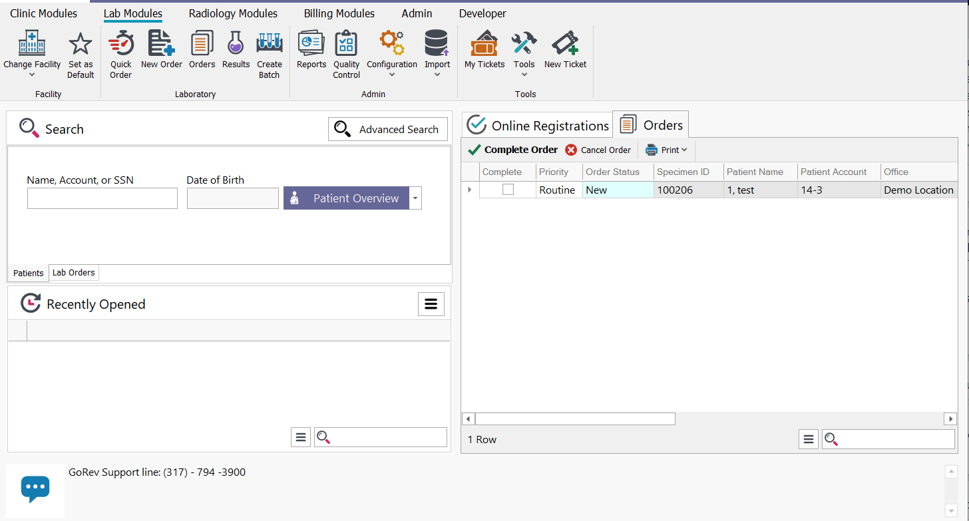The height and width of the screenshot is (521, 969).
Task: Select the Lab Modules ribbon tab
Action: pos(133,13)
